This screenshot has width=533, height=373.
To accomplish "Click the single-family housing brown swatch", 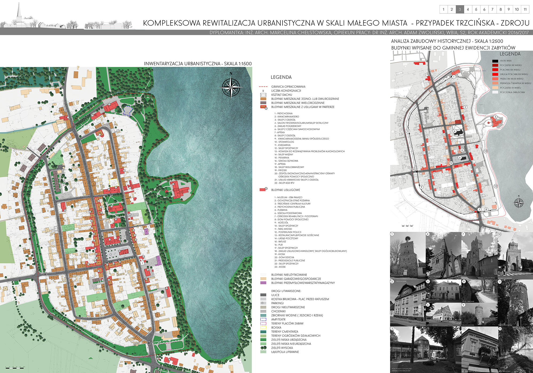I will [x=263, y=99].
